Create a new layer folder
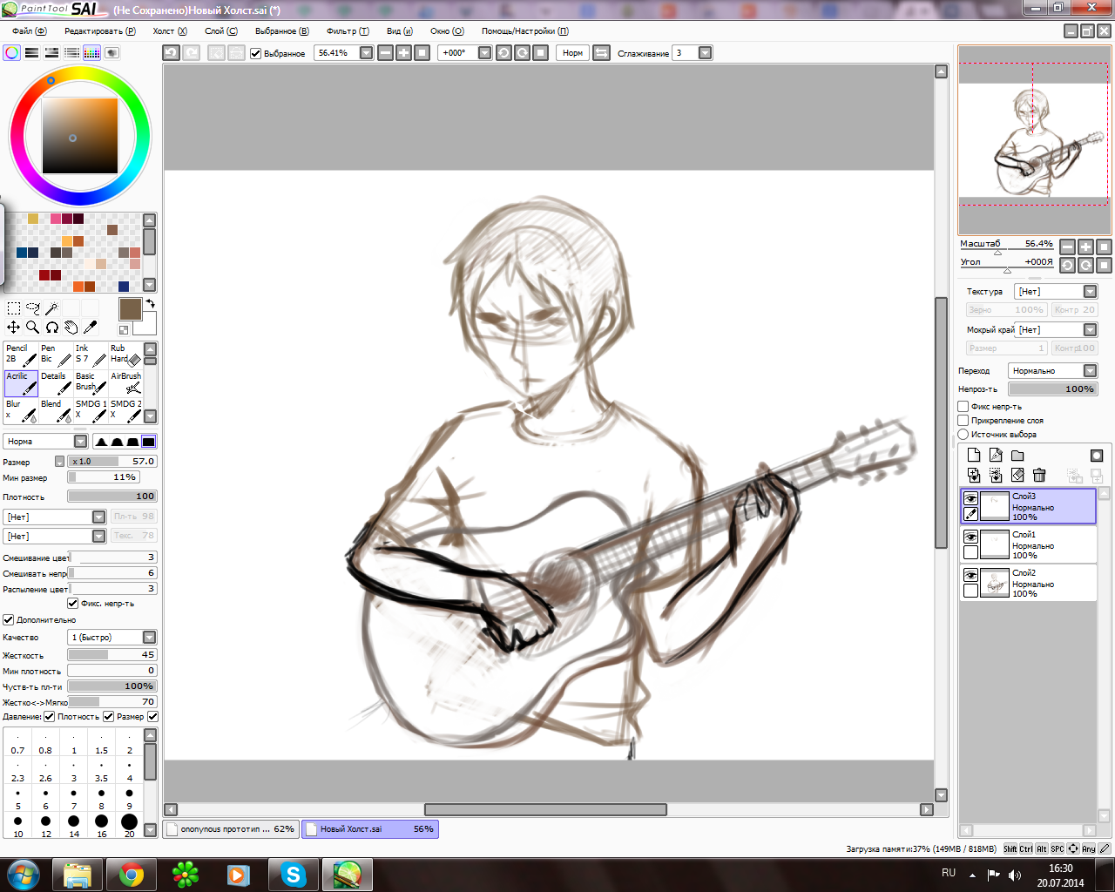Viewport: 1115px width, 892px height. click(x=1017, y=455)
